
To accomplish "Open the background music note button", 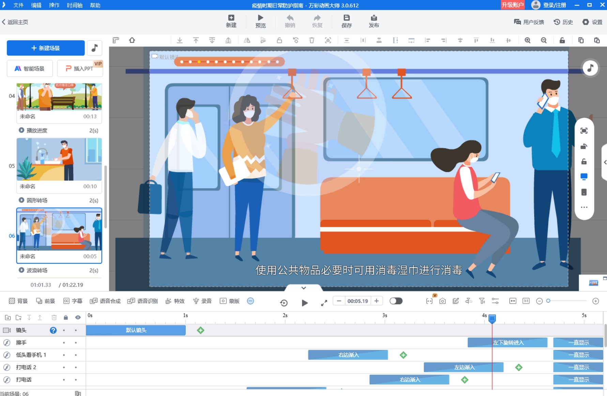I will pos(95,48).
